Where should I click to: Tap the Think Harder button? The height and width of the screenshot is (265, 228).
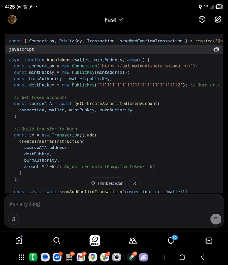[x=107, y=184]
